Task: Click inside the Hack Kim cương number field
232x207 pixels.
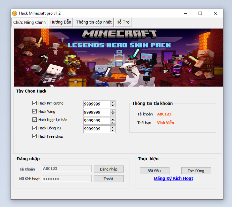Action: pyautogui.click(x=96, y=104)
